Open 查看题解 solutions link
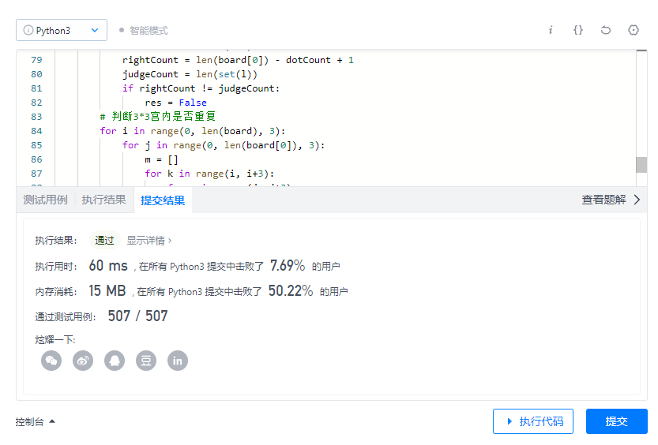 click(x=603, y=200)
